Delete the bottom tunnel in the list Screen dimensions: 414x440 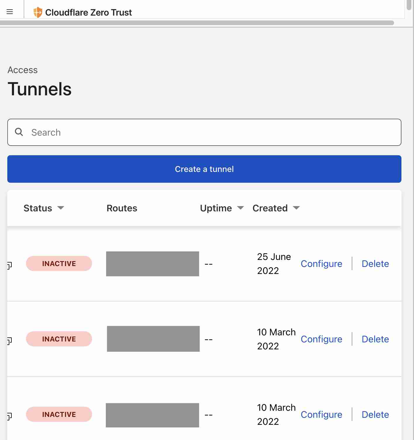tap(375, 415)
